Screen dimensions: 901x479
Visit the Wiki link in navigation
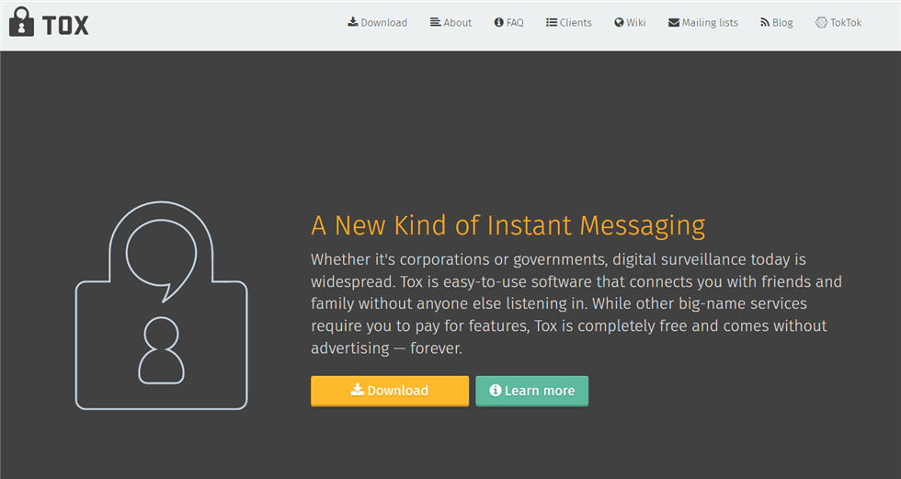[x=630, y=22]
